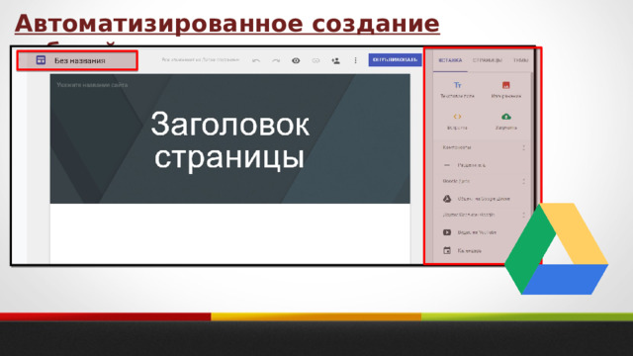This screenshot has height=356, width=633.
Task: Click the Google Sites logo icon
Action: (41, 60)
